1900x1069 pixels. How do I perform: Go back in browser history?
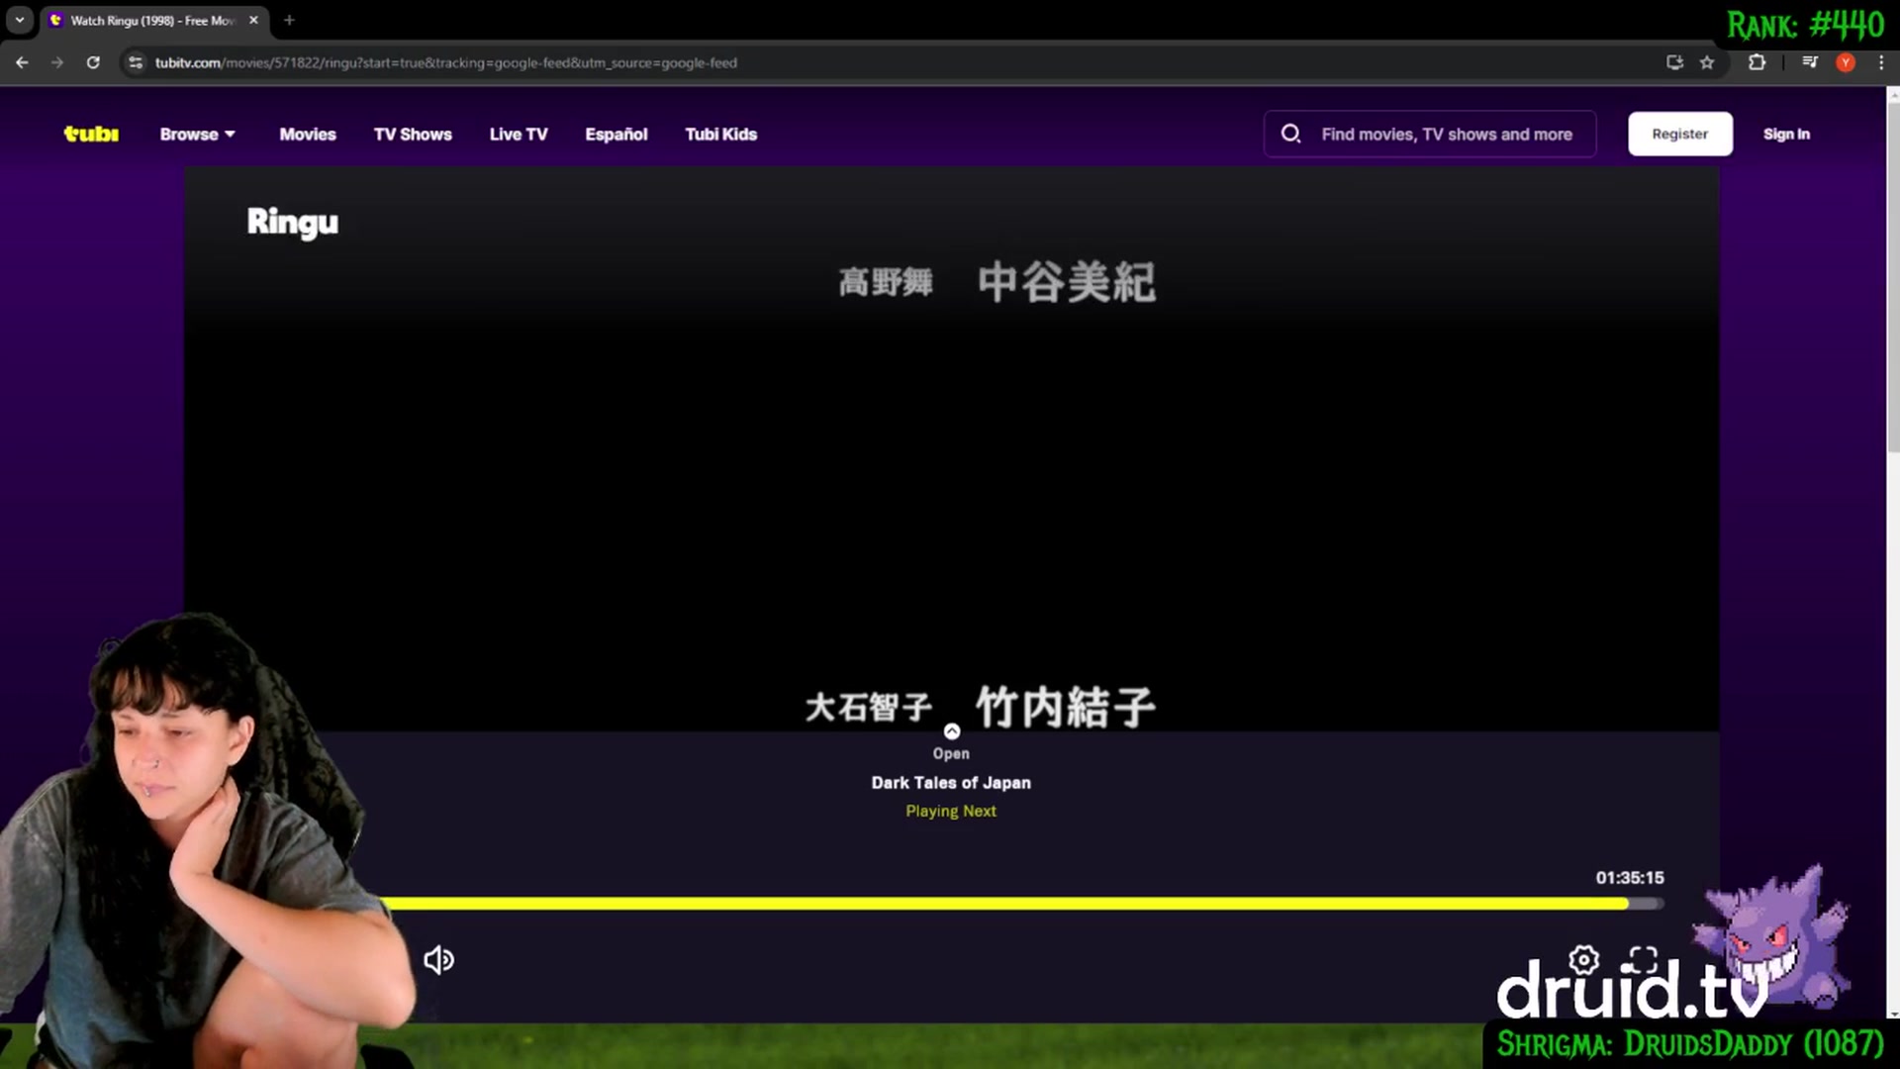pyautogui.click(x=22, y=62)
